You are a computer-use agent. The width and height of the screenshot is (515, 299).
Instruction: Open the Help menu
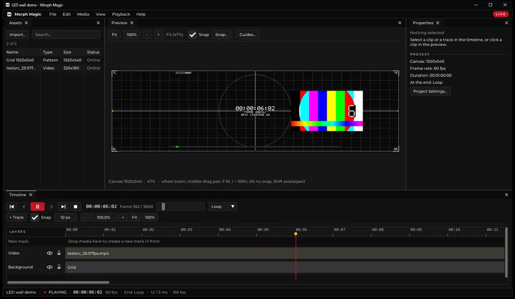click(x=141, y=14)
